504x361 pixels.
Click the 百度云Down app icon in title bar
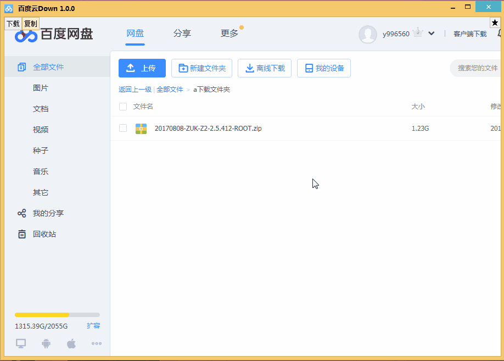click(x=9, y=9)
